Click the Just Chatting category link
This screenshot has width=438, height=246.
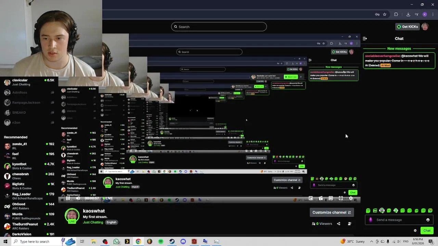tap(93, 222)
